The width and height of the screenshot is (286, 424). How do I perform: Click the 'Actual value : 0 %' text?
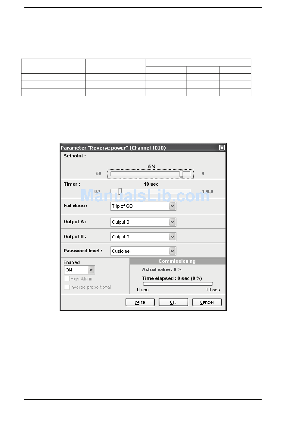(162, 270)
